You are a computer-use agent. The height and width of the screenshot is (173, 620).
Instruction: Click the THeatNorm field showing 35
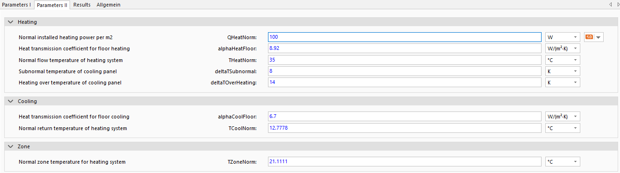[405, 60]
